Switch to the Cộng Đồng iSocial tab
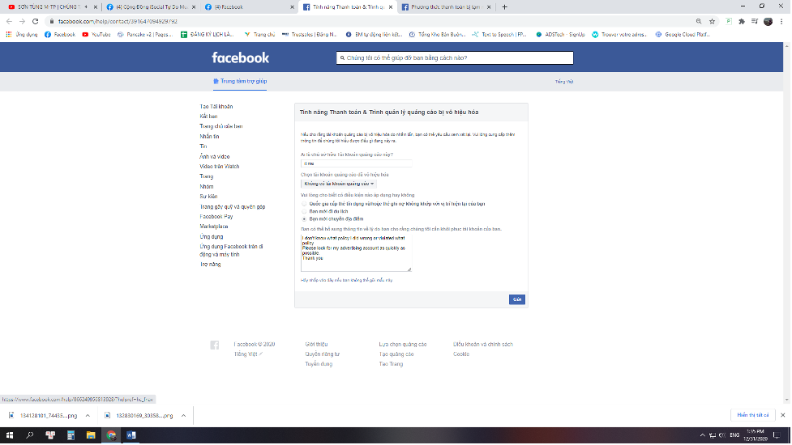 tap(152, 7)
